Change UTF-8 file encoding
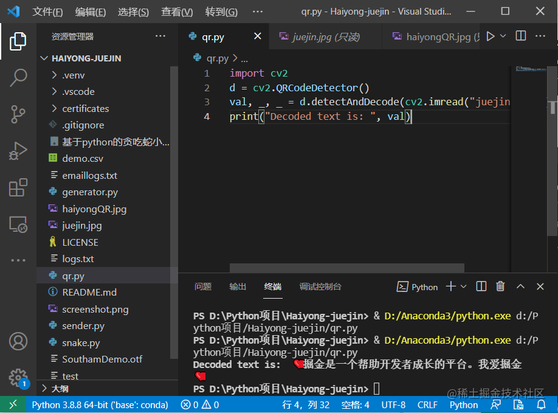The height and width of the screenshot is (413, 558). 393,405
